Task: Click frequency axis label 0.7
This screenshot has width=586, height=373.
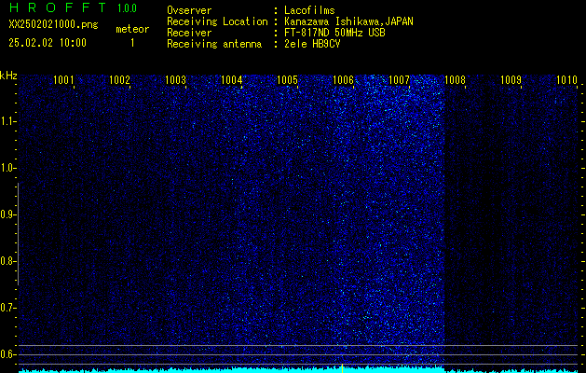Action: [7, 308]
